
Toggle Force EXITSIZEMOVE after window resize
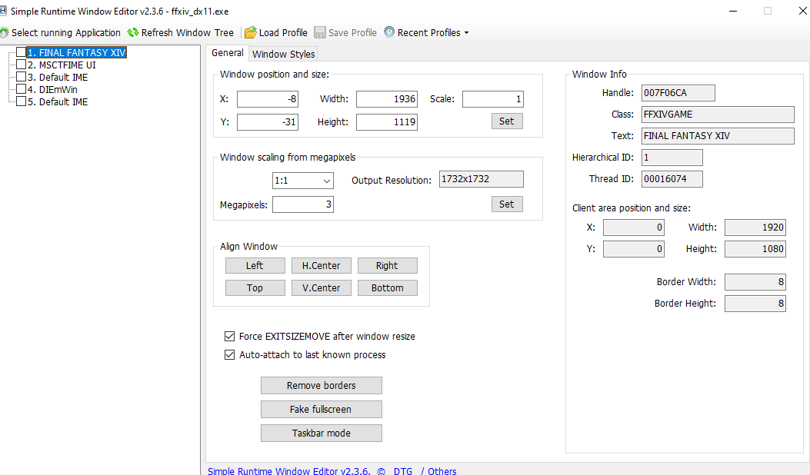click(x=229, y=336)
